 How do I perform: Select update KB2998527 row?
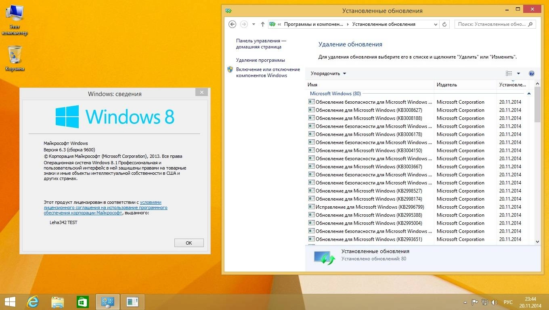pos(418,191)
